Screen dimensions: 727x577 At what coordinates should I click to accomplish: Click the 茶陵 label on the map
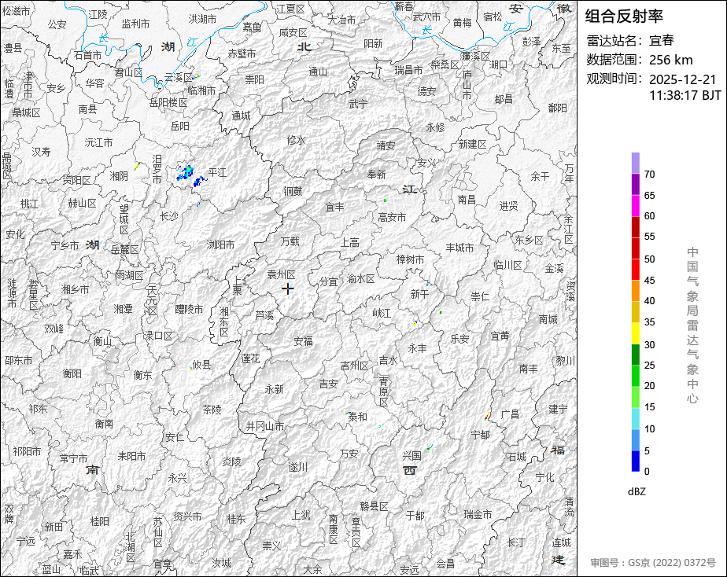coord(212,410)
